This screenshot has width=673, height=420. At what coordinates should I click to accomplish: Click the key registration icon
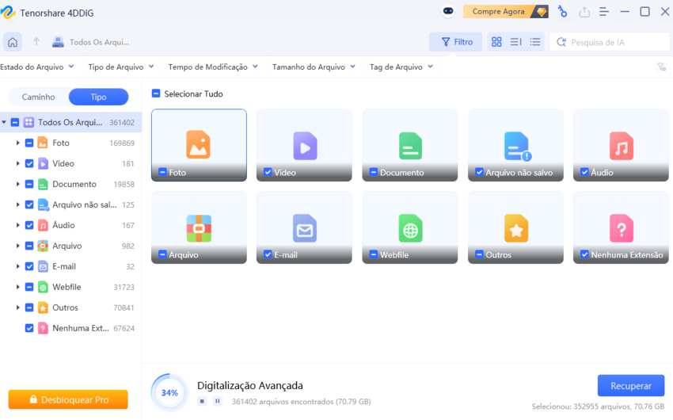tap(562, 11)
